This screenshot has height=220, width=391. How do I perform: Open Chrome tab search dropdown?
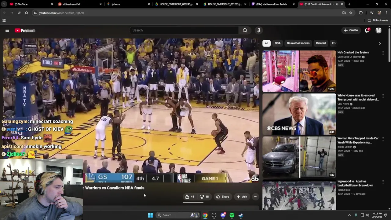coord(4,4)
